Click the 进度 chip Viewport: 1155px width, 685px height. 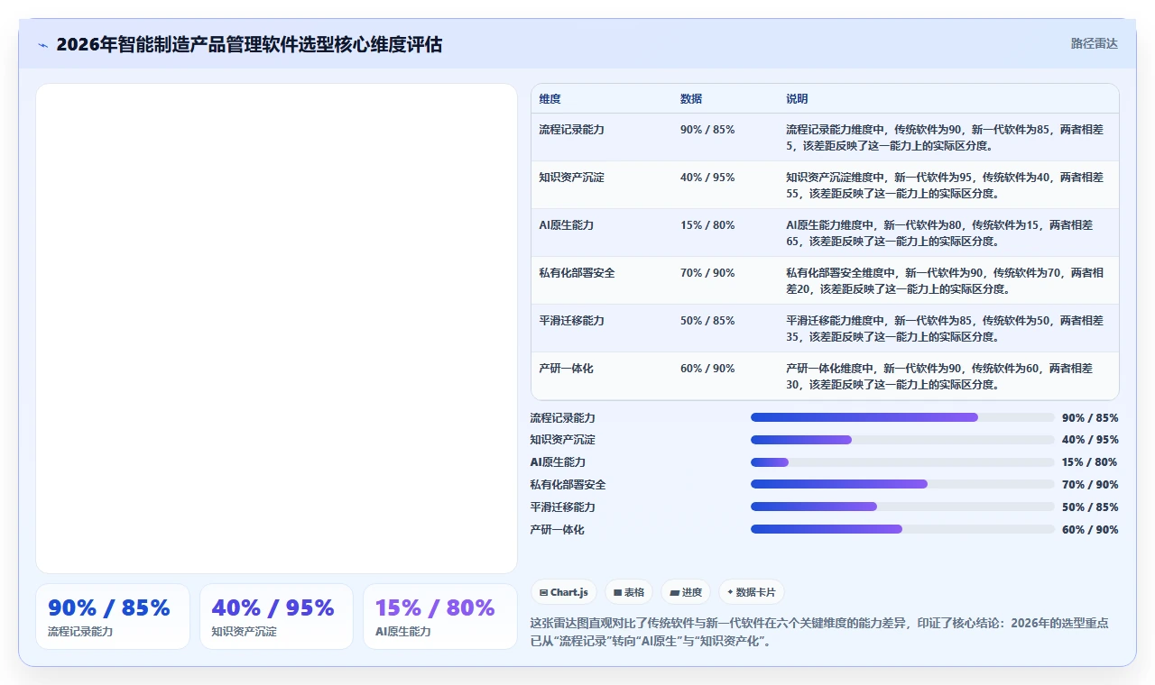pos(686,592)
